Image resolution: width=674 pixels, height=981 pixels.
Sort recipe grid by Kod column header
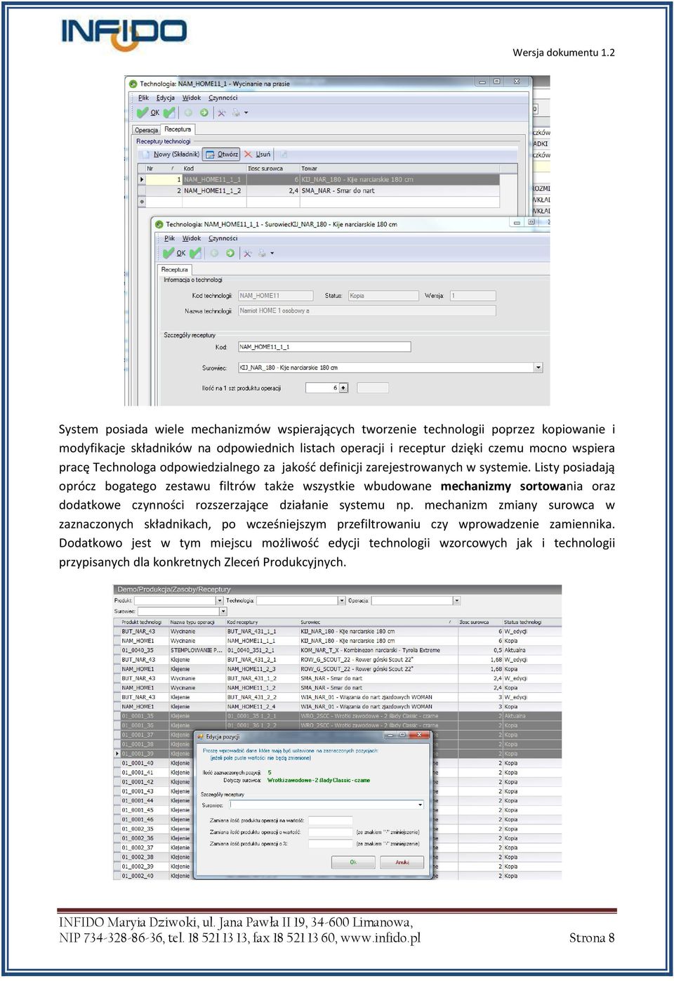213,169
